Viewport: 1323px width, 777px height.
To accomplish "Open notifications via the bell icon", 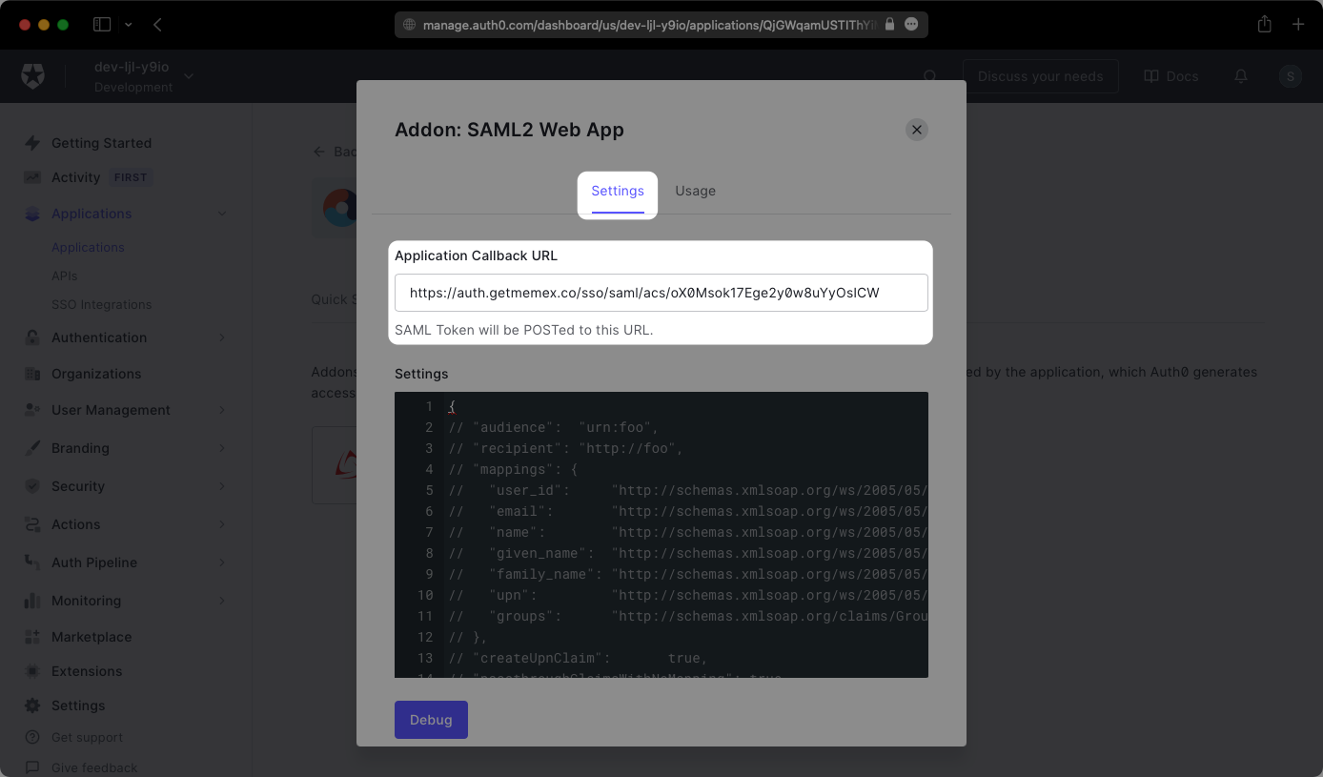I will click(1240, 76).
